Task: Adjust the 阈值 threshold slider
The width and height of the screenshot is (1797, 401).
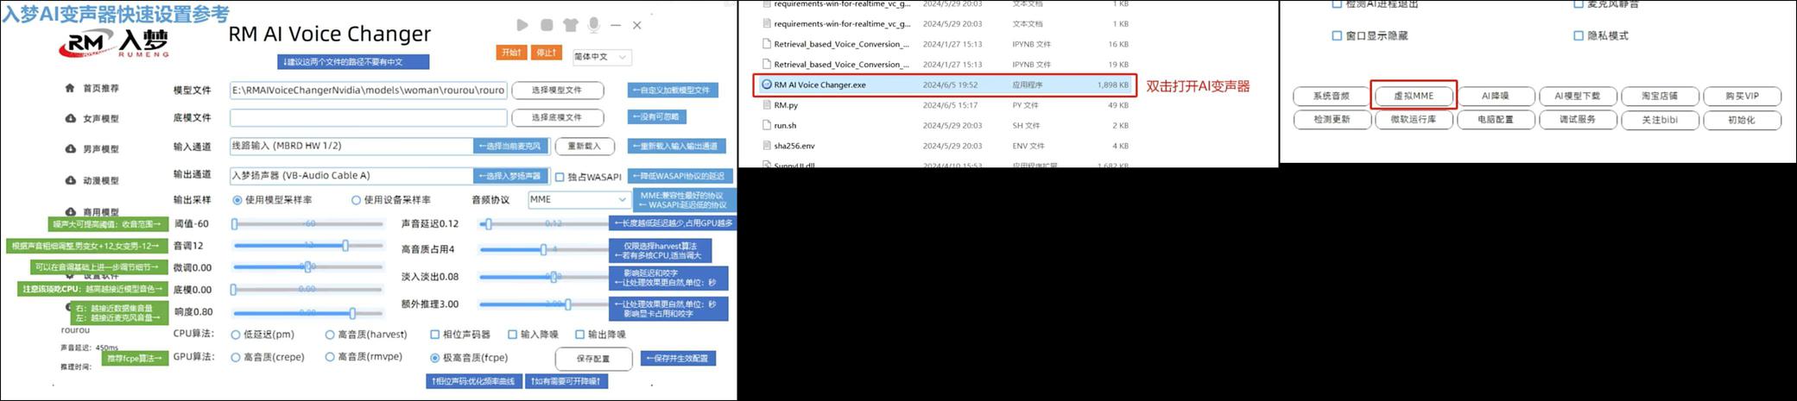Action: point(307,224)
